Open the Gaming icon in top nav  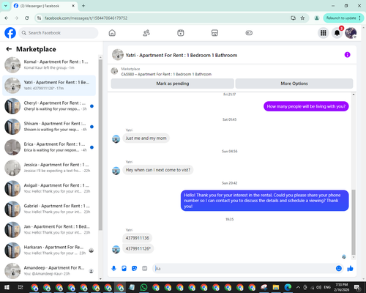click(x=249, y=33)
